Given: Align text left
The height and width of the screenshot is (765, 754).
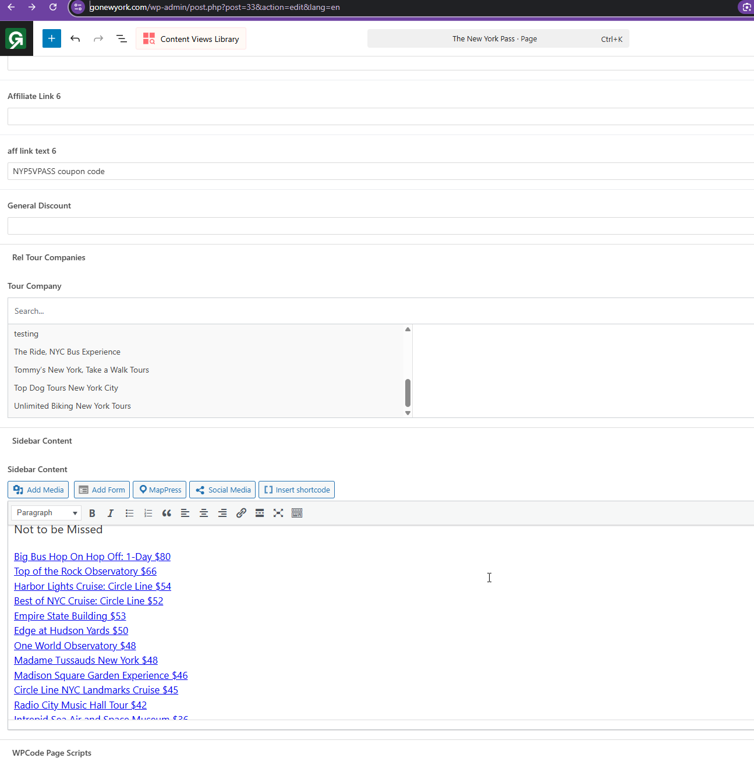Looking at the screenshot, I should pyautogui.click(x=185, y=513).
